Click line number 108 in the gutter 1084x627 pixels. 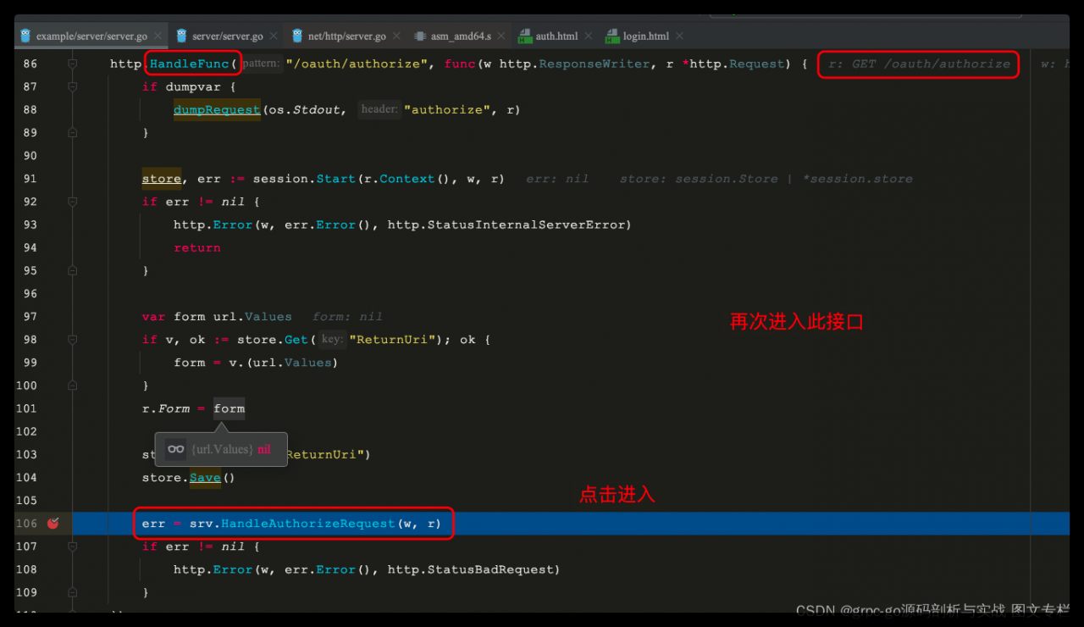pyautogui.click(x=28, y=569)
